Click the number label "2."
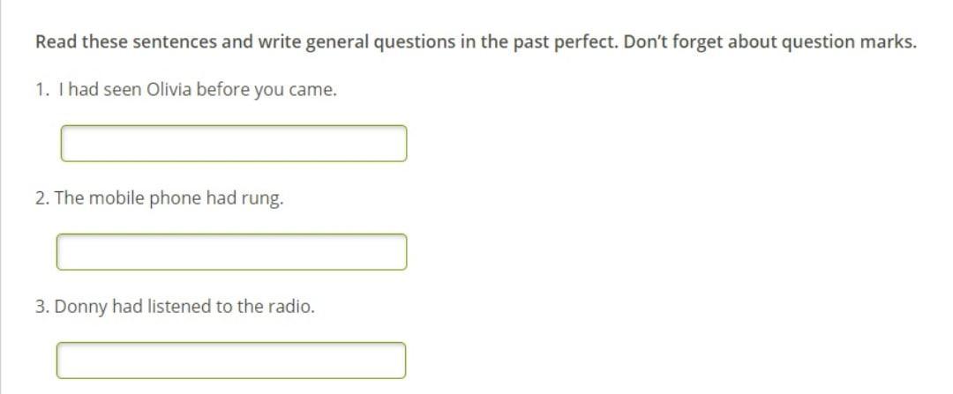Viewport: 953px width, 394px height. (42, 198)
